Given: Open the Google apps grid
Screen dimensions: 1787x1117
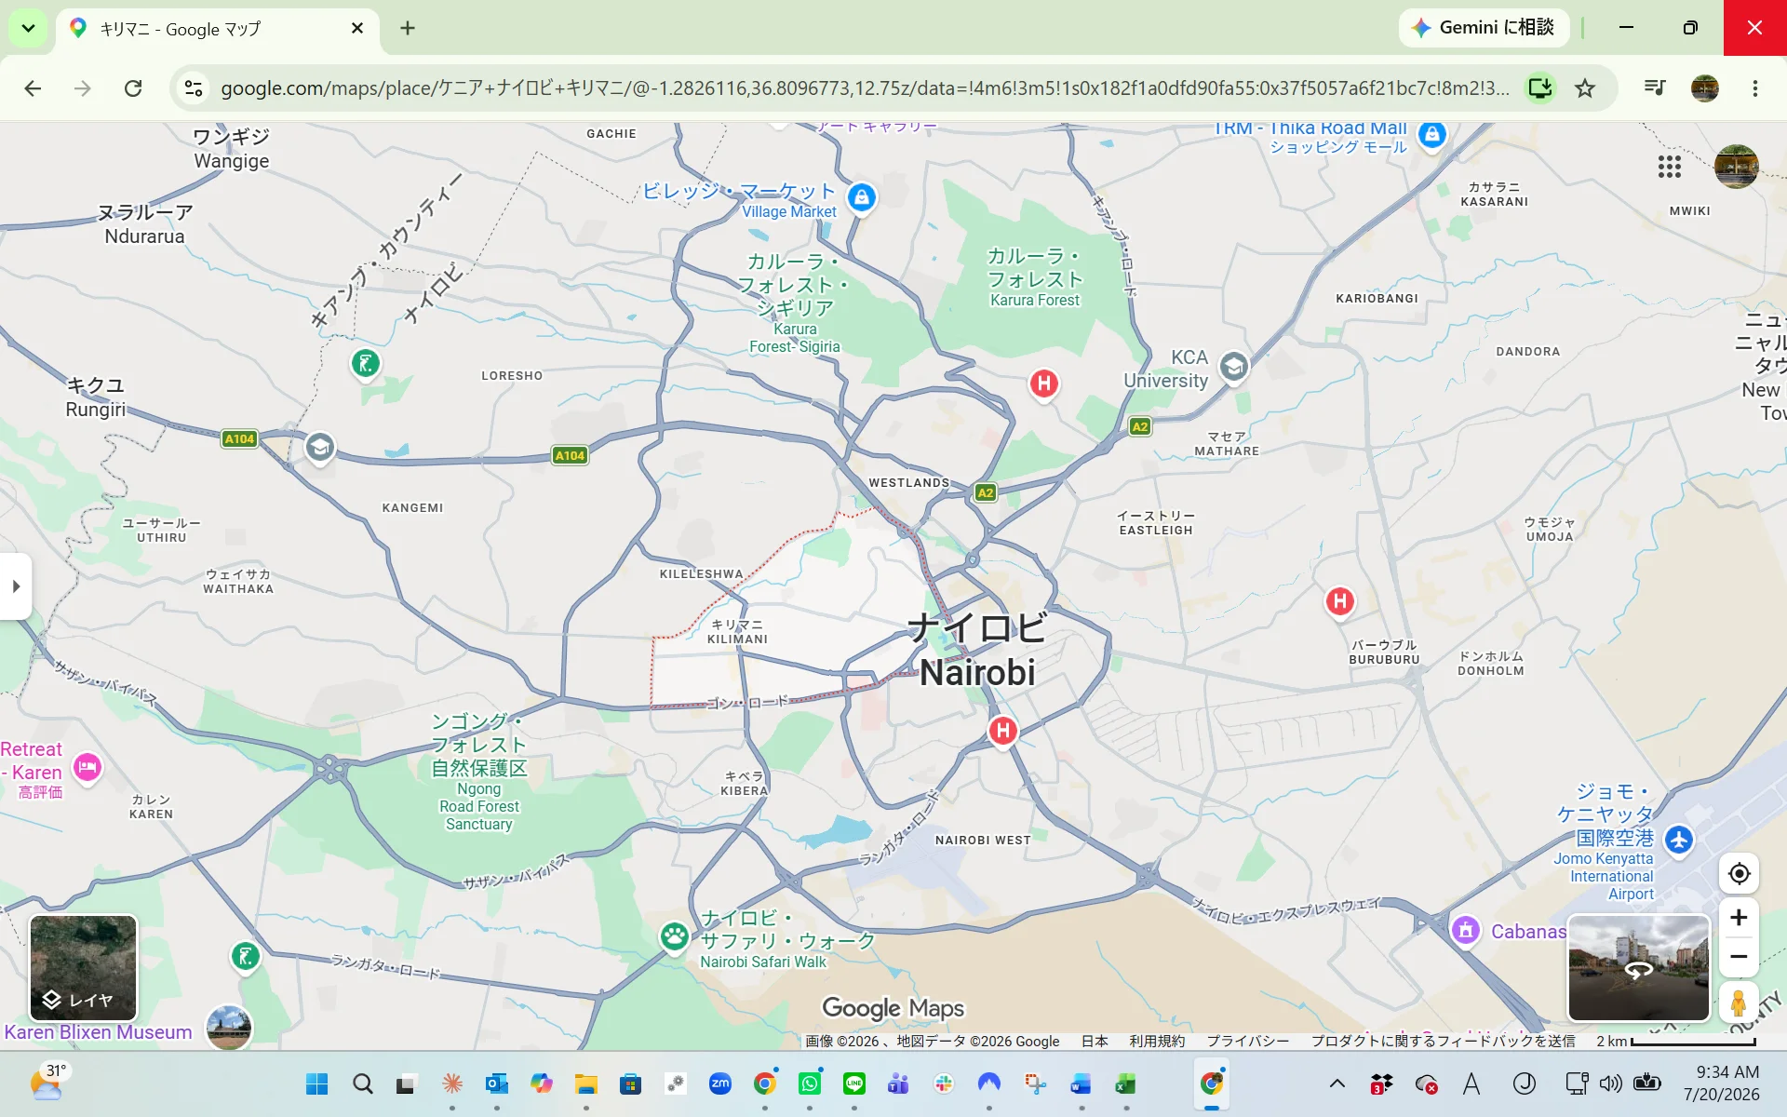Looking at the screenshot, I should coord(1670,167).
